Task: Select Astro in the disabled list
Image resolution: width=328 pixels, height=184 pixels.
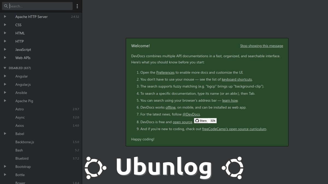Action: coord(19,109)
